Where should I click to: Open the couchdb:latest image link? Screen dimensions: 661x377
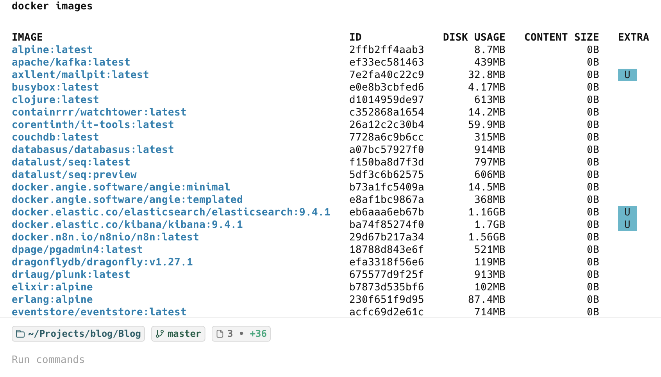point(55,137)
